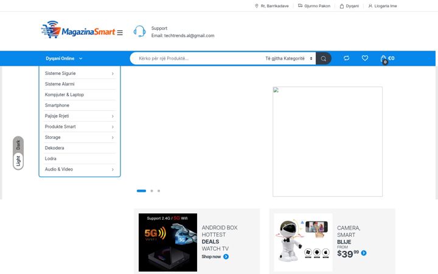The height and width of the screenshot is (274, 438).
Task: Click the user account icon
Action: [x=370, y=6]
